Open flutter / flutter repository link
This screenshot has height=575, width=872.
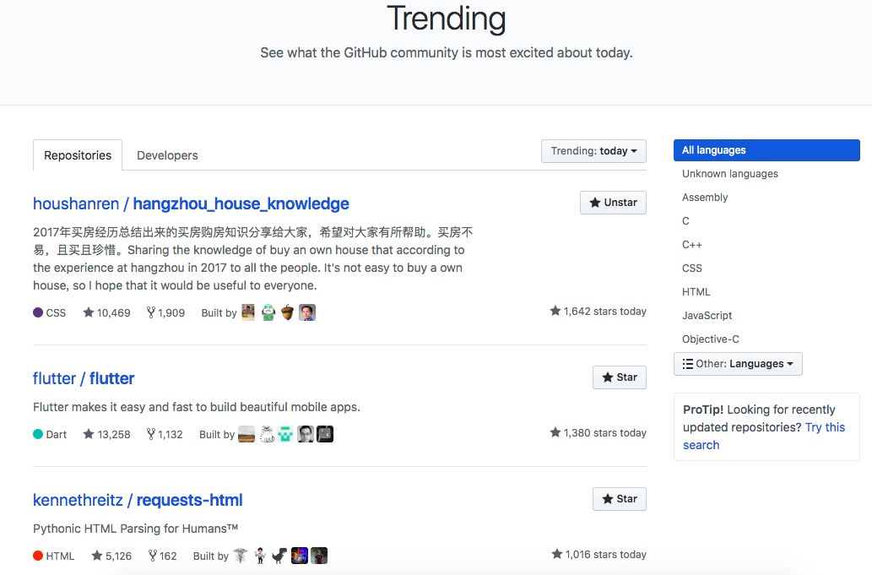coord(84,379)
